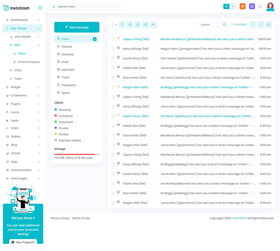Click the New Message button

[x=77, y=27]
